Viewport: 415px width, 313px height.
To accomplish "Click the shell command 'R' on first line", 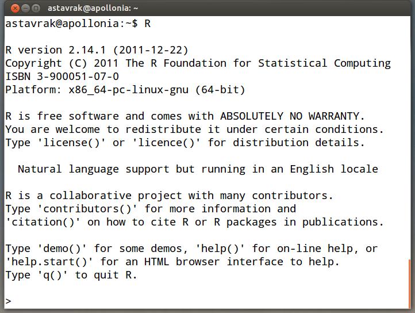I will point(147,24).
